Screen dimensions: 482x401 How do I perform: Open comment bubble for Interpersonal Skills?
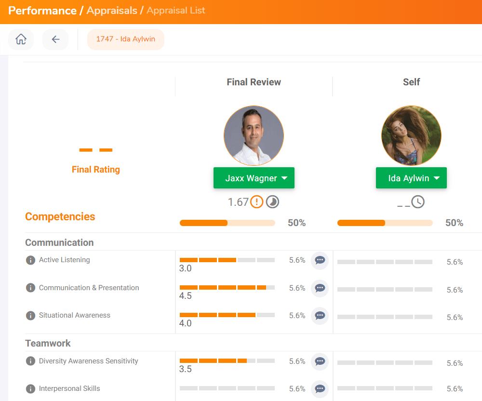coord(320,388)
